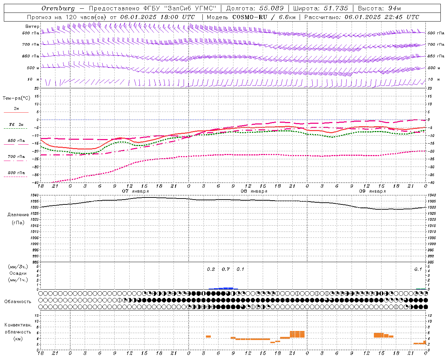Screen dimensions: 446x356
Task: Click the Td 2м dew point legend entry
Action: [x=16, y=124]
